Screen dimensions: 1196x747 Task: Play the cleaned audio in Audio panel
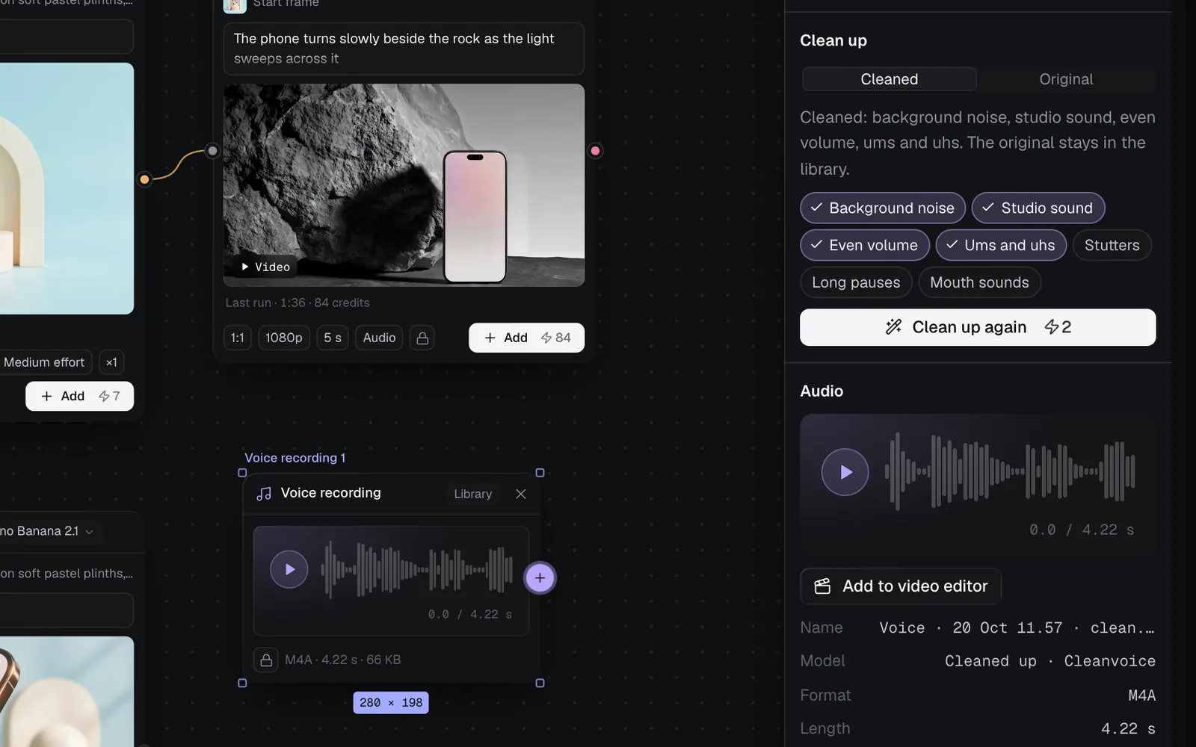[x=845, y=472]
